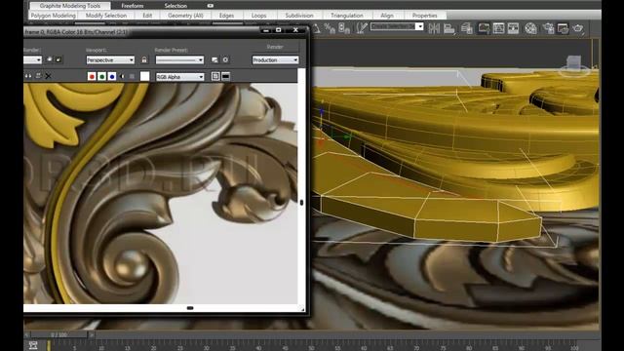Click the print image icon in render window

click(x=38, y=76)
